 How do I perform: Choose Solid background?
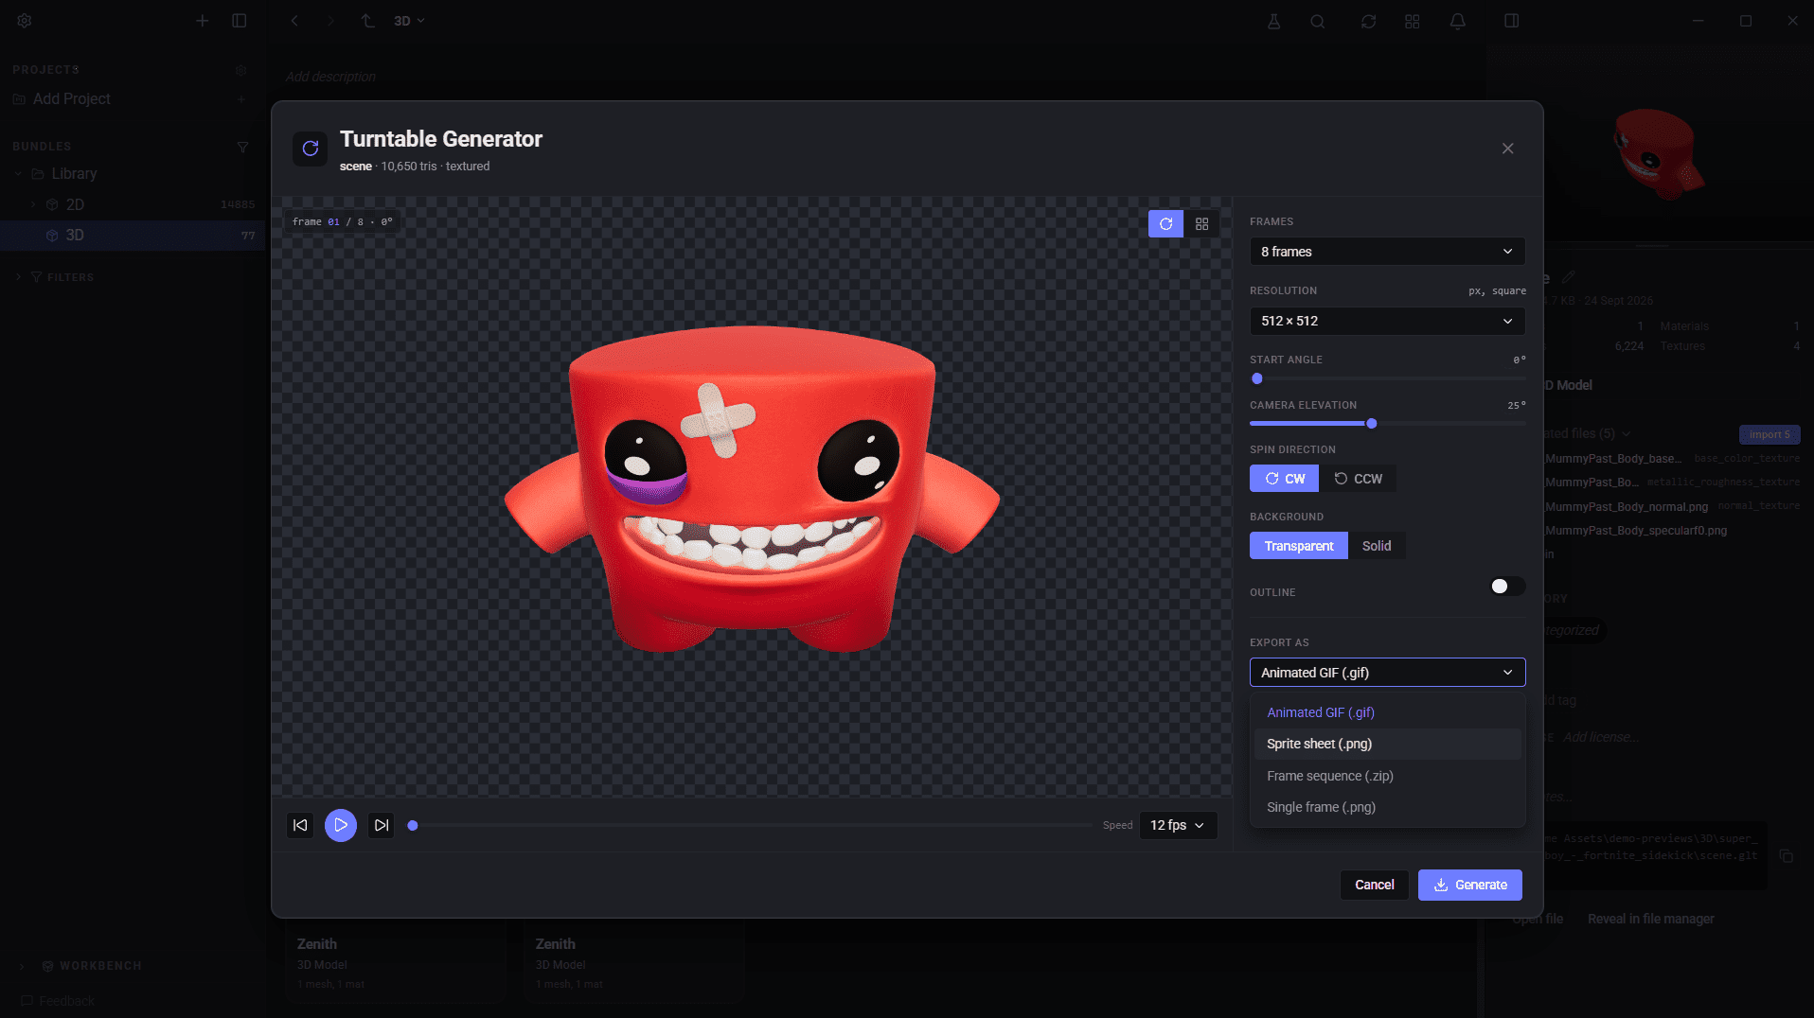(1377, 546)
